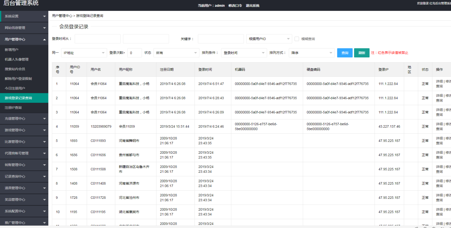Open the 游戏管理中心 sidebar menu
Image resolution: width=451 pixels, height=228 pixels.
(24, 130)
